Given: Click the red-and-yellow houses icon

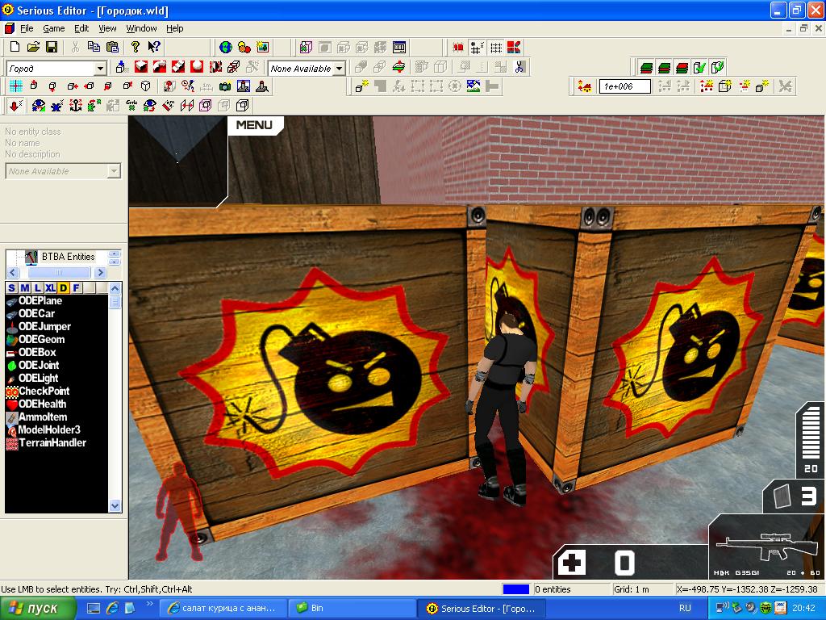Looking at the screenshot, I should tap(584, 86).
